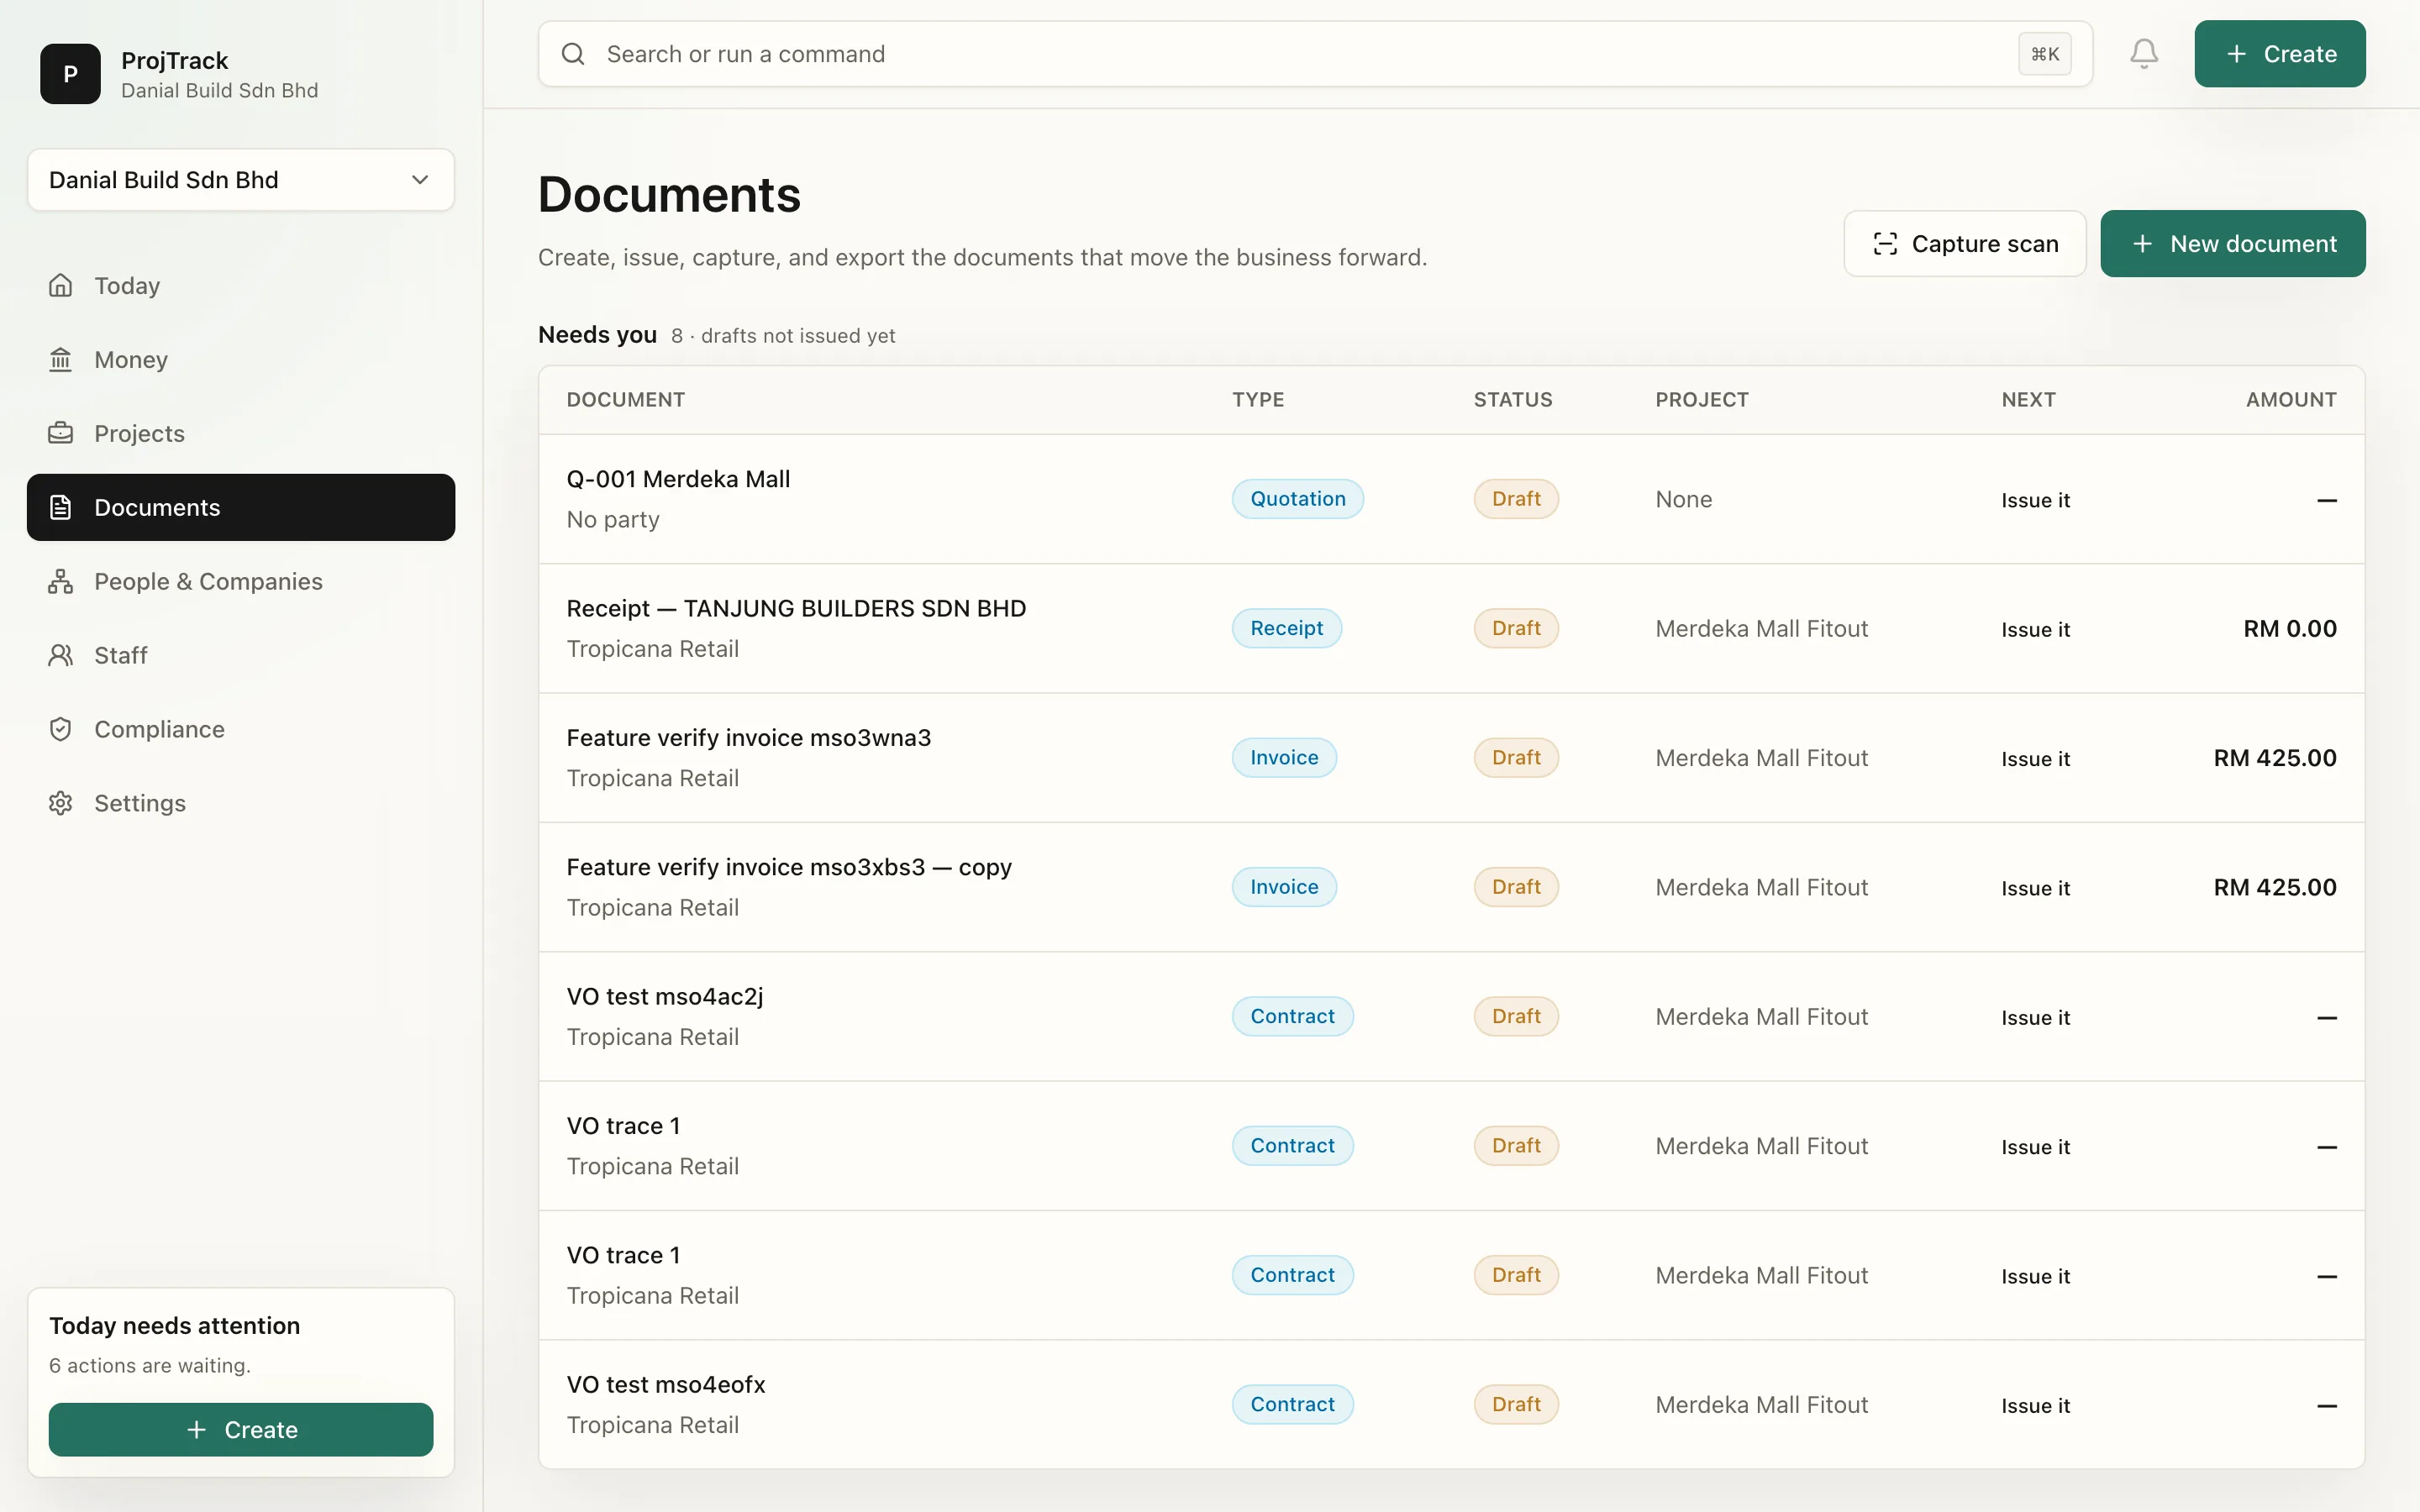Click Merdeka Mall Fitout in VO test mso4eofx row

[x=1762, y=1405]
